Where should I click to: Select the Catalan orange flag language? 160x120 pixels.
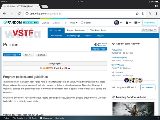click(x=44, y=68)
